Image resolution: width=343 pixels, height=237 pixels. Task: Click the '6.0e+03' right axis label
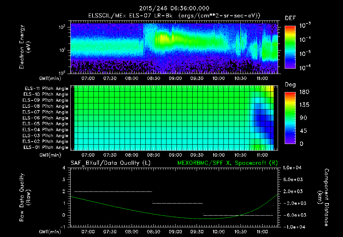[293, 179]
